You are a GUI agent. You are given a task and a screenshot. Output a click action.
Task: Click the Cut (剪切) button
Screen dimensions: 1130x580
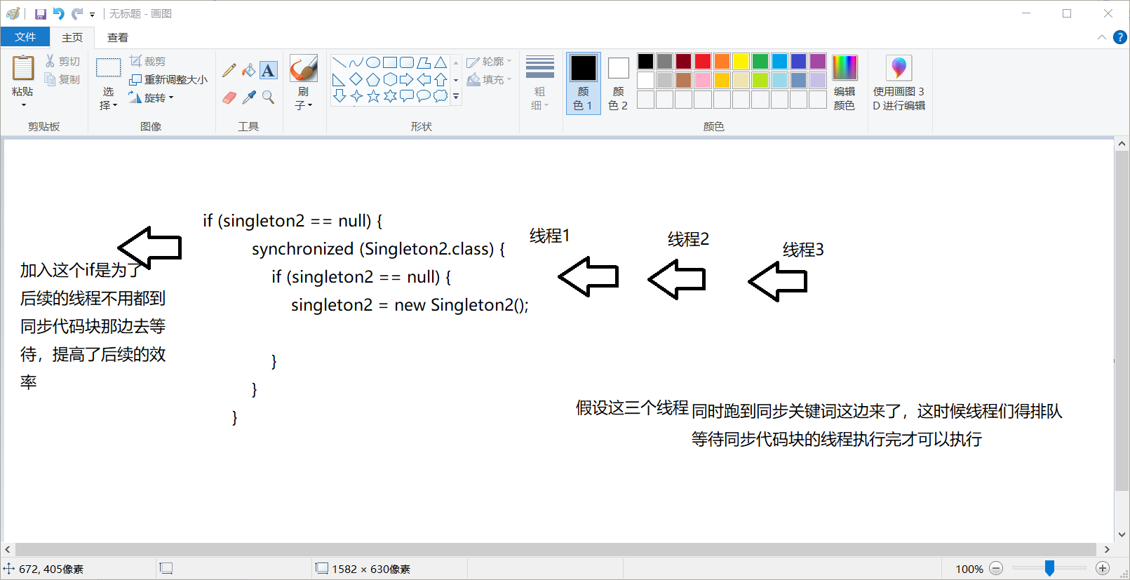point(62,62)
